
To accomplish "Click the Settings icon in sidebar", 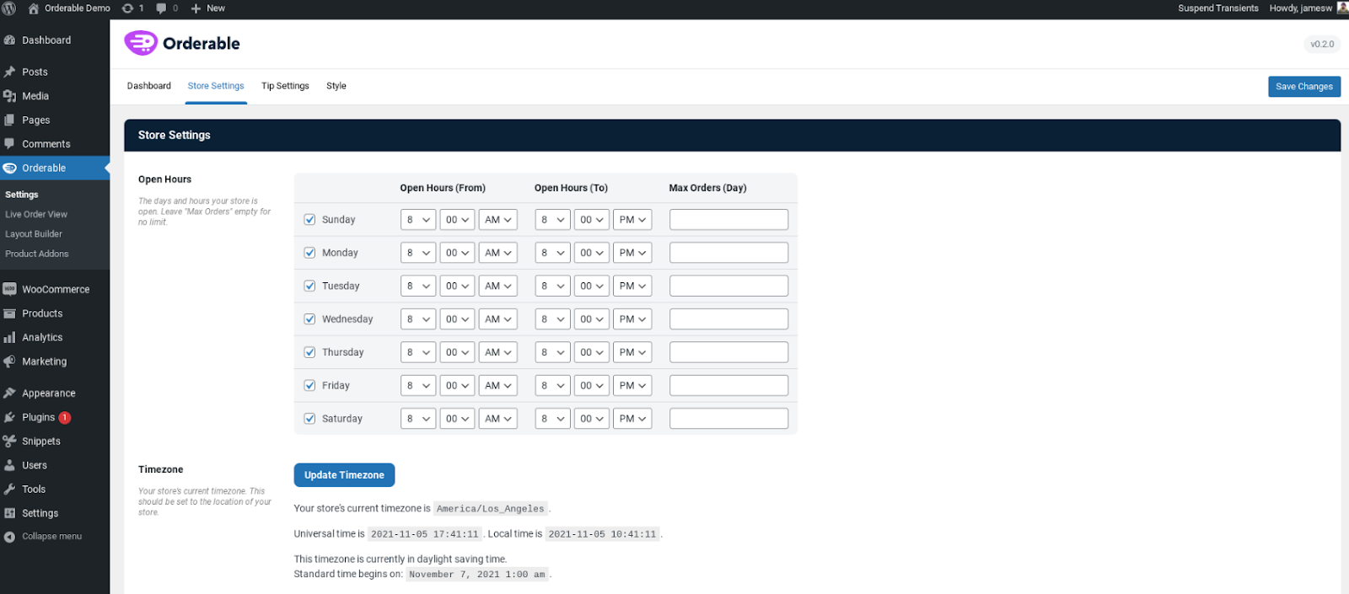I will pos(10,513).
